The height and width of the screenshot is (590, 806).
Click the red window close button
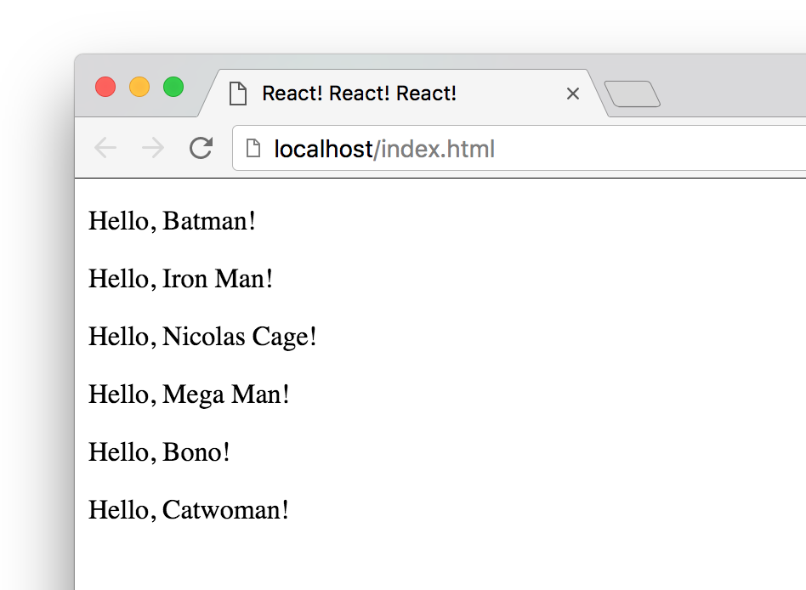coord(105,87)
